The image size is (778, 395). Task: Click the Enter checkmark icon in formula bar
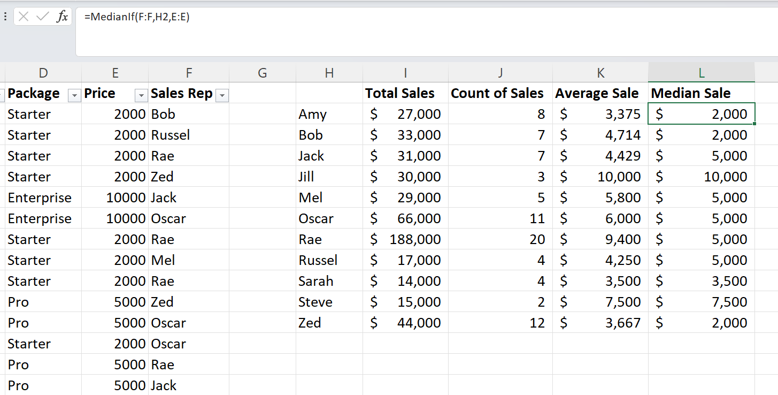pyautogui.click(x=43, y=17)
